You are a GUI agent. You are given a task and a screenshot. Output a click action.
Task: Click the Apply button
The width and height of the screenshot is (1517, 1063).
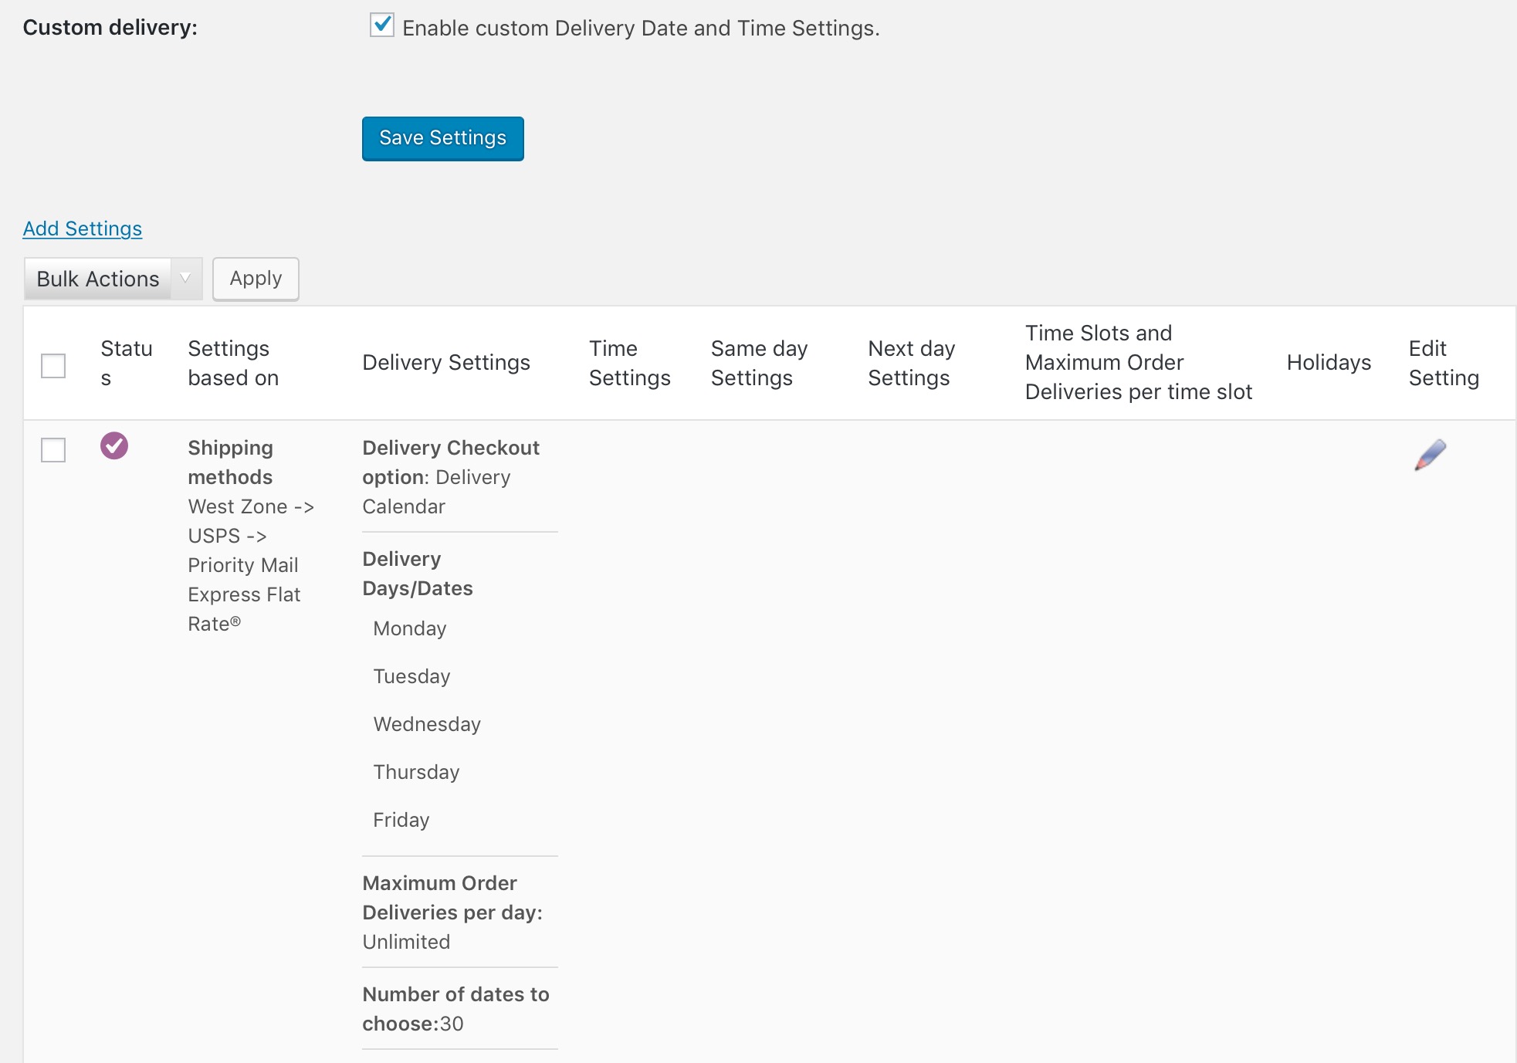256,279
